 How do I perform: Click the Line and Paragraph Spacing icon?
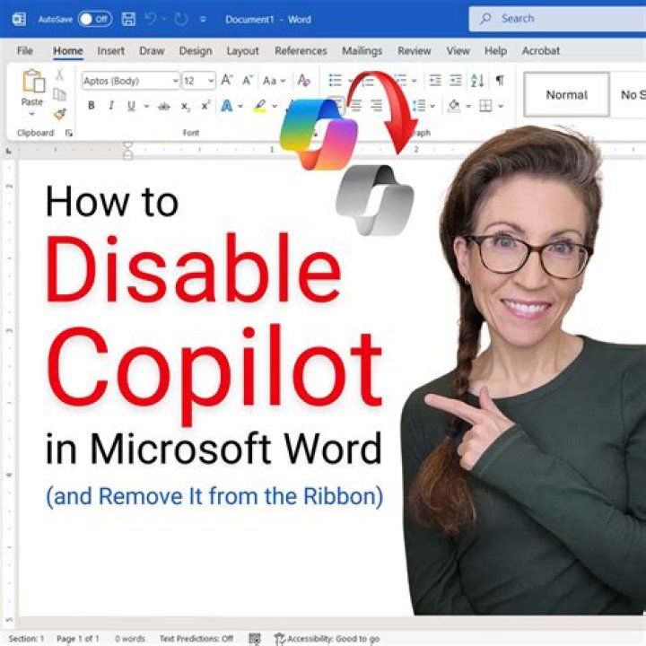point(419,106)
